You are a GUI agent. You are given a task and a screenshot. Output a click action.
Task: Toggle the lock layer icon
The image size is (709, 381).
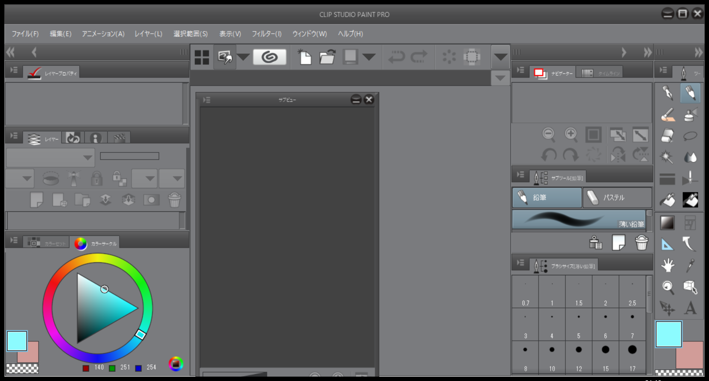(97, 179)
